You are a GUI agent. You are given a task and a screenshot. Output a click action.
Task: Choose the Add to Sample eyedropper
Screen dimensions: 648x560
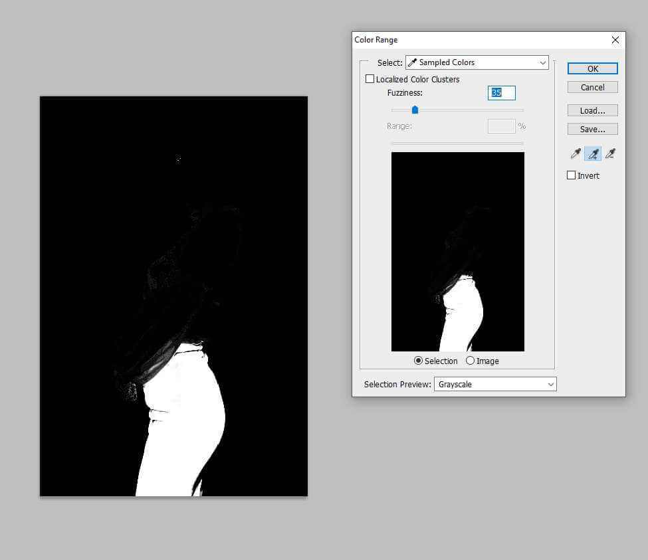(593, 154)
